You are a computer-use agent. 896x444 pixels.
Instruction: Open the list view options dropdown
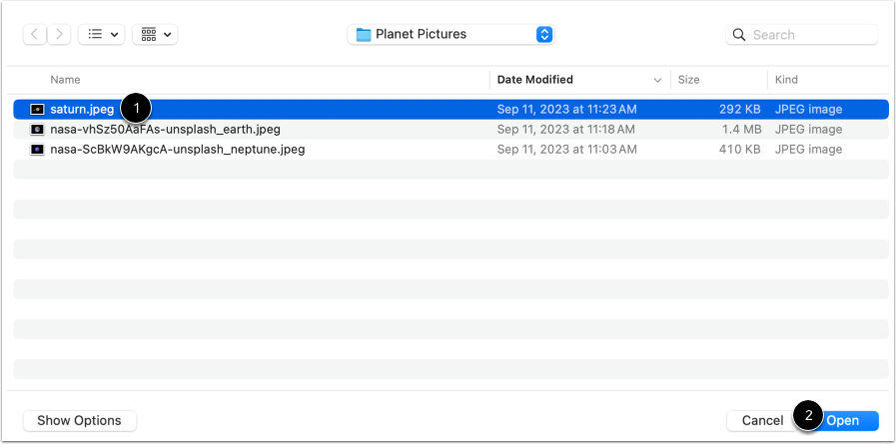(x=101, y=34)
